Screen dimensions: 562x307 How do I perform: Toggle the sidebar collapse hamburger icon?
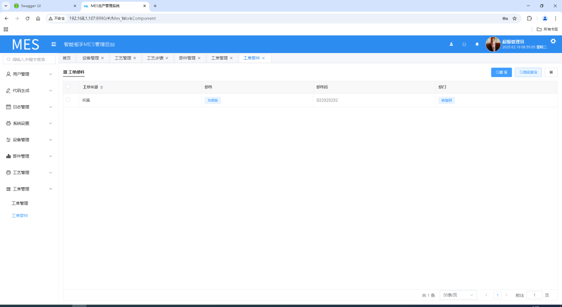[x=54, y=44]
